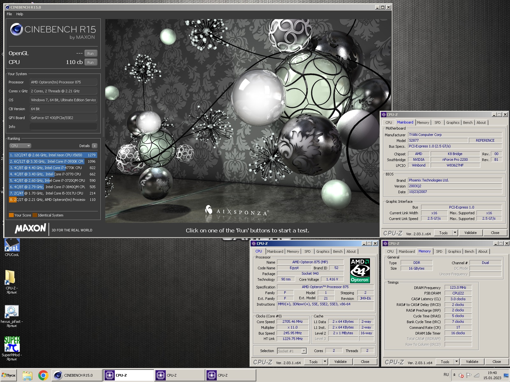The width and height of the screenshot is (510, 382).
Task: Launch the hexus_pifast desktop shortcut
Action: [x=12, y=316]
